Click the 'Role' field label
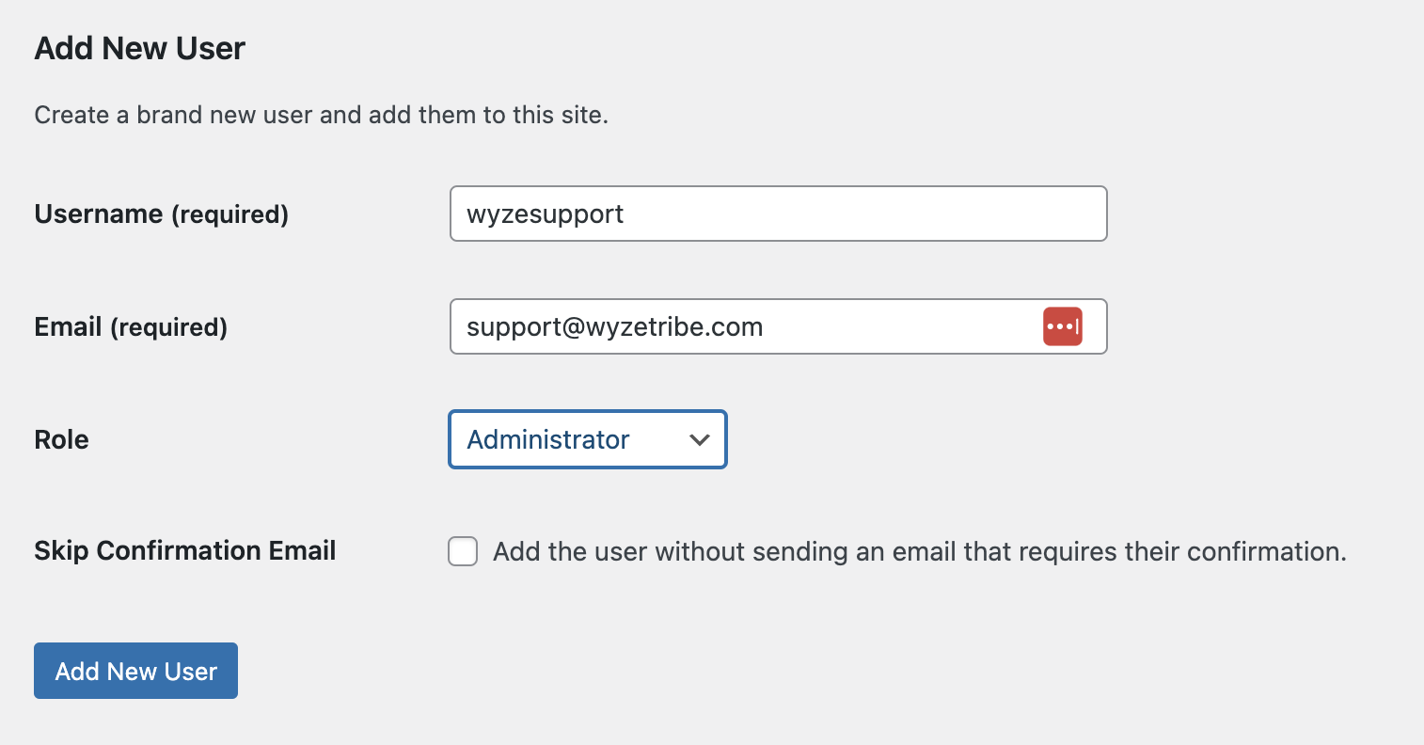Viewport: 1424px width, 745px height. click(61, 439)
